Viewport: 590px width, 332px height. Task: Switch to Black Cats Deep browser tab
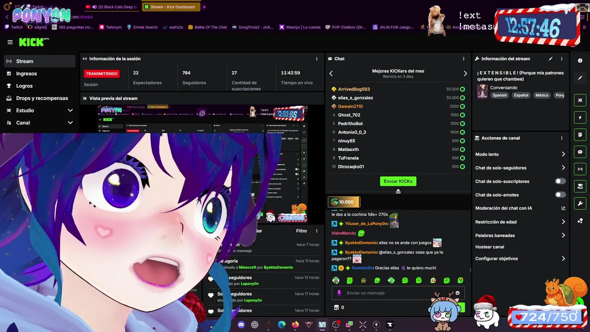click(x=112, y=7)
